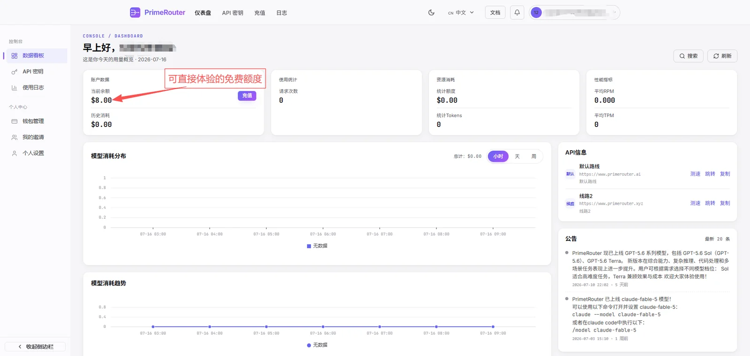Click the 总计: $0.00 total label
The width and height of the screenshot is (750, 356).
467,156
